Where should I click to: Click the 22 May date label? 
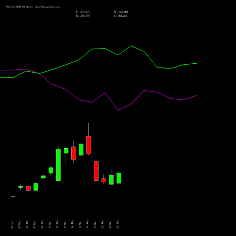[x=118, y=224]
